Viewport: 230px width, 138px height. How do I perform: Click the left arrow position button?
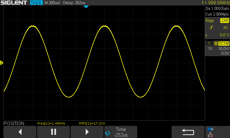(20, 132)
